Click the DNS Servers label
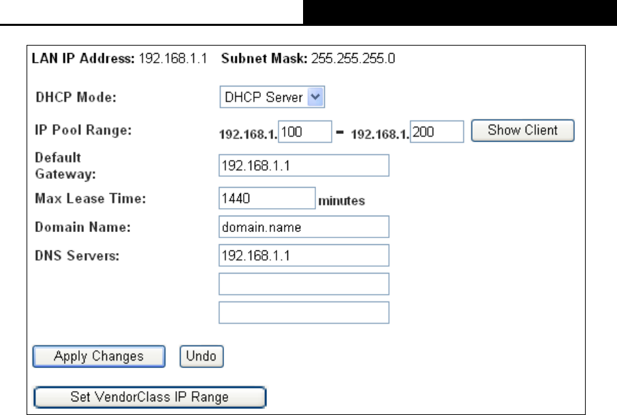 pos(77,255)
